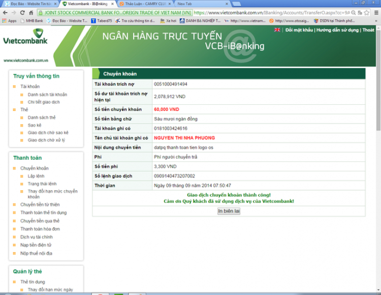Show more bookmarks with the overflow chevron

pyautogui.click(x=376, y=21)
